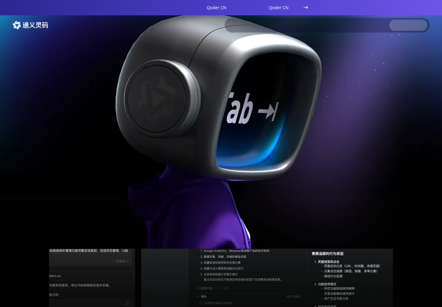This screenshot has width=442, height=307.
Task: Click the 功能使用情况 list item
Action: pyautogui.click(x=325, y=284)
